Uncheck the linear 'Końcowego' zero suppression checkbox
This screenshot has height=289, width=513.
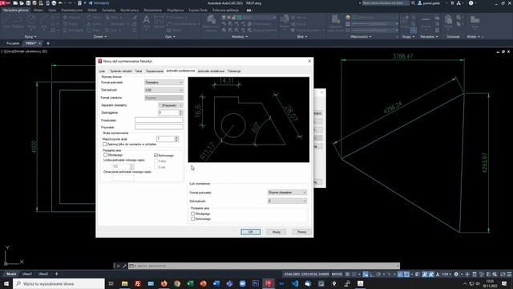[x=156, y=155]
